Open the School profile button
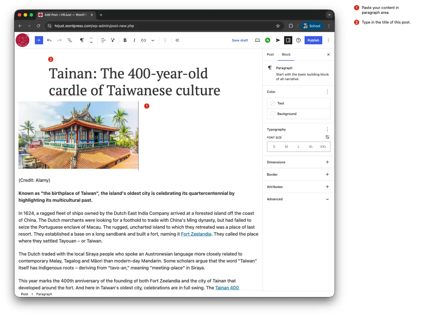Viewport: 431px width, 316px height. [x=312, y=26]
